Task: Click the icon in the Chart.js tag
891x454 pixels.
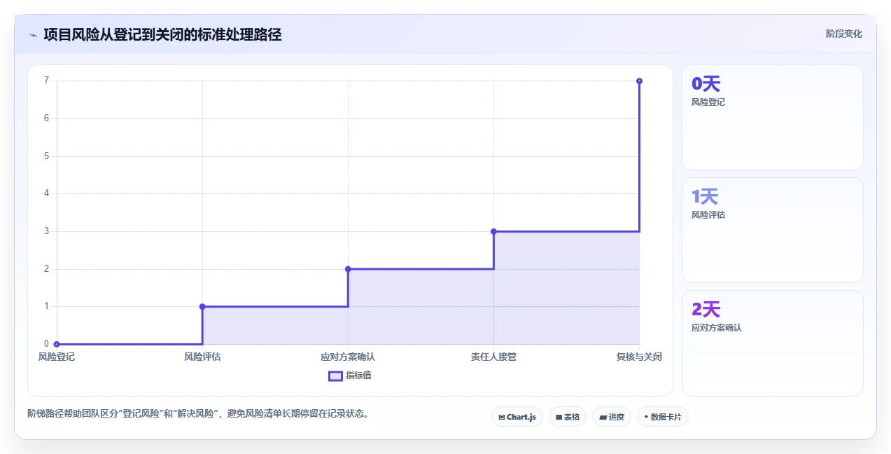Action: coord(502,417)
